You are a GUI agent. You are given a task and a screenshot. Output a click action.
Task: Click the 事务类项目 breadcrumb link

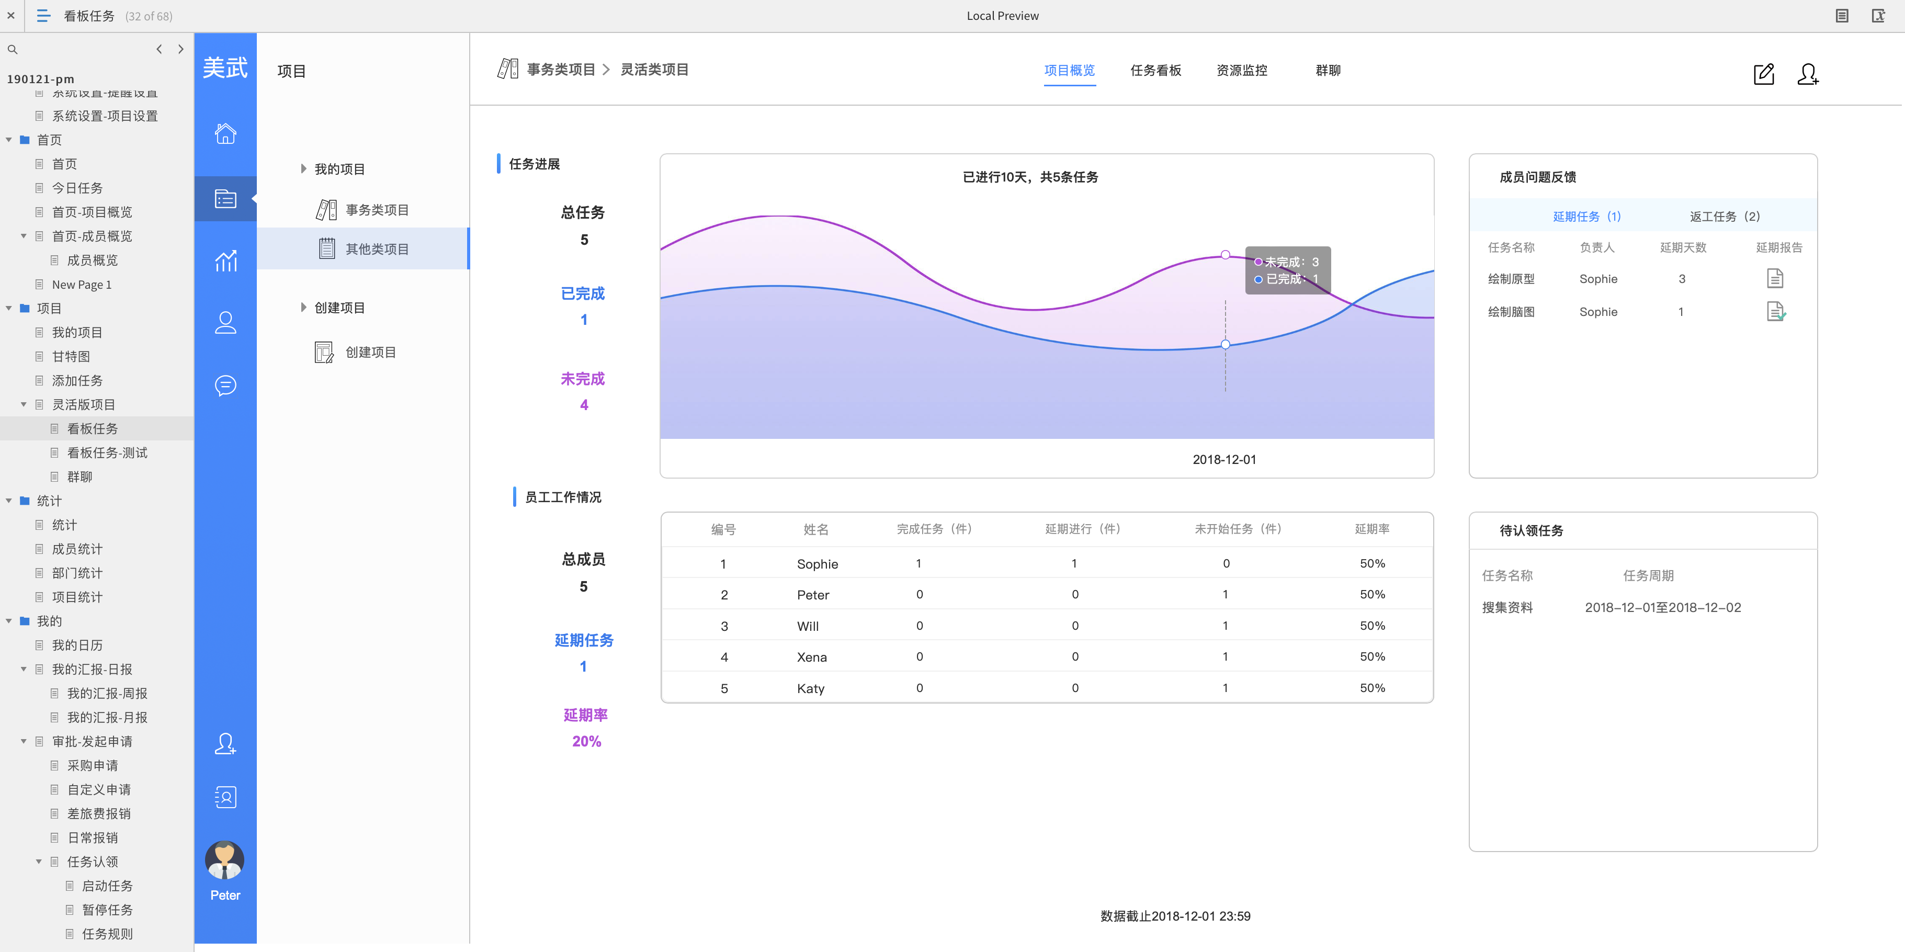(x=561, y=70)
